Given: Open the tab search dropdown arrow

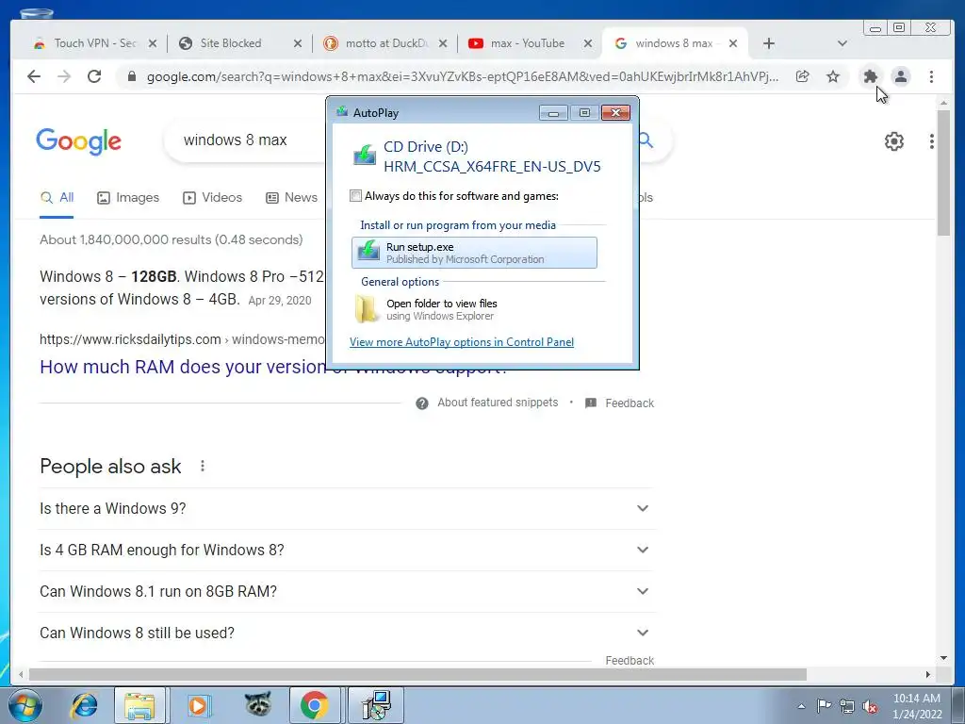Looking at the screenshot, I should (842, 43).
